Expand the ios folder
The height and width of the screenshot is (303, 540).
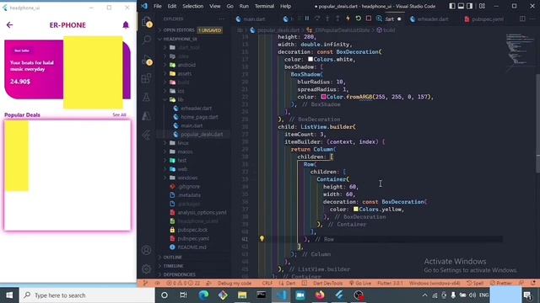(x=181, y=91)
